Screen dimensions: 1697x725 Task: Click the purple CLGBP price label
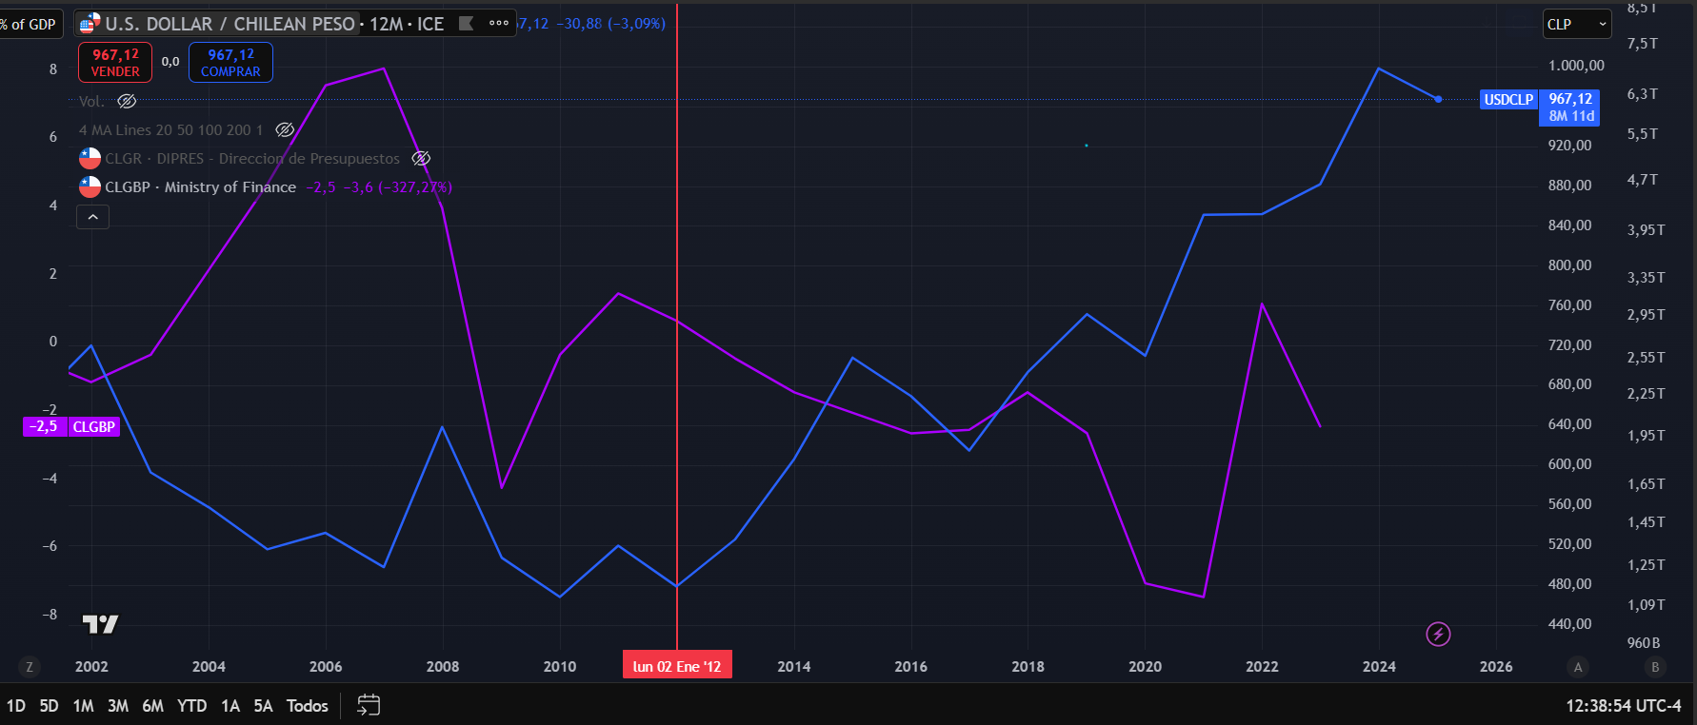pyautogui.click(x=71, y=427)
